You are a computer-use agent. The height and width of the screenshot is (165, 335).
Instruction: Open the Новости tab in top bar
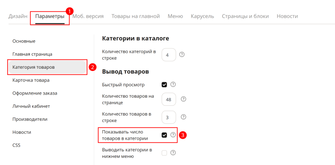pos(287,16)
